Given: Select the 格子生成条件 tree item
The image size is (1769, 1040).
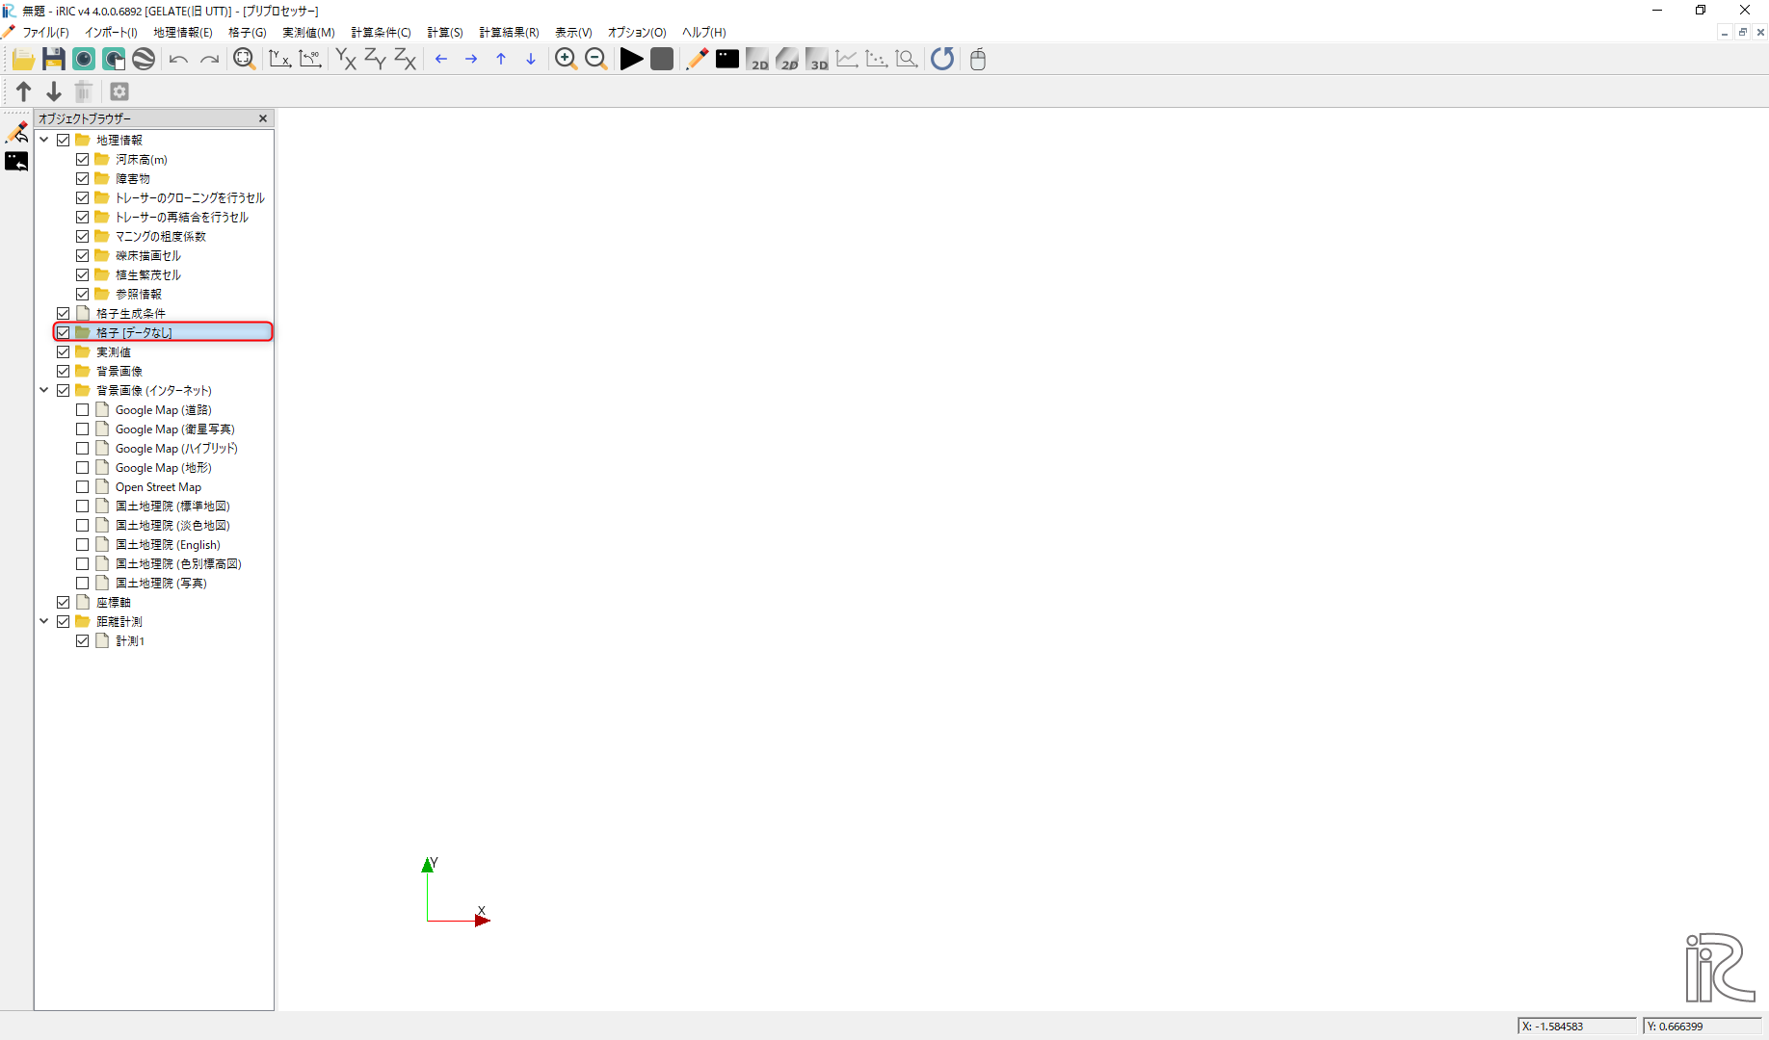Looking at the screenshot, I should click(131, 314).
